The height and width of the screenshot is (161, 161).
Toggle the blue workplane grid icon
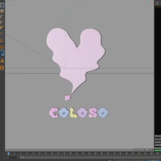click(2, 53)
